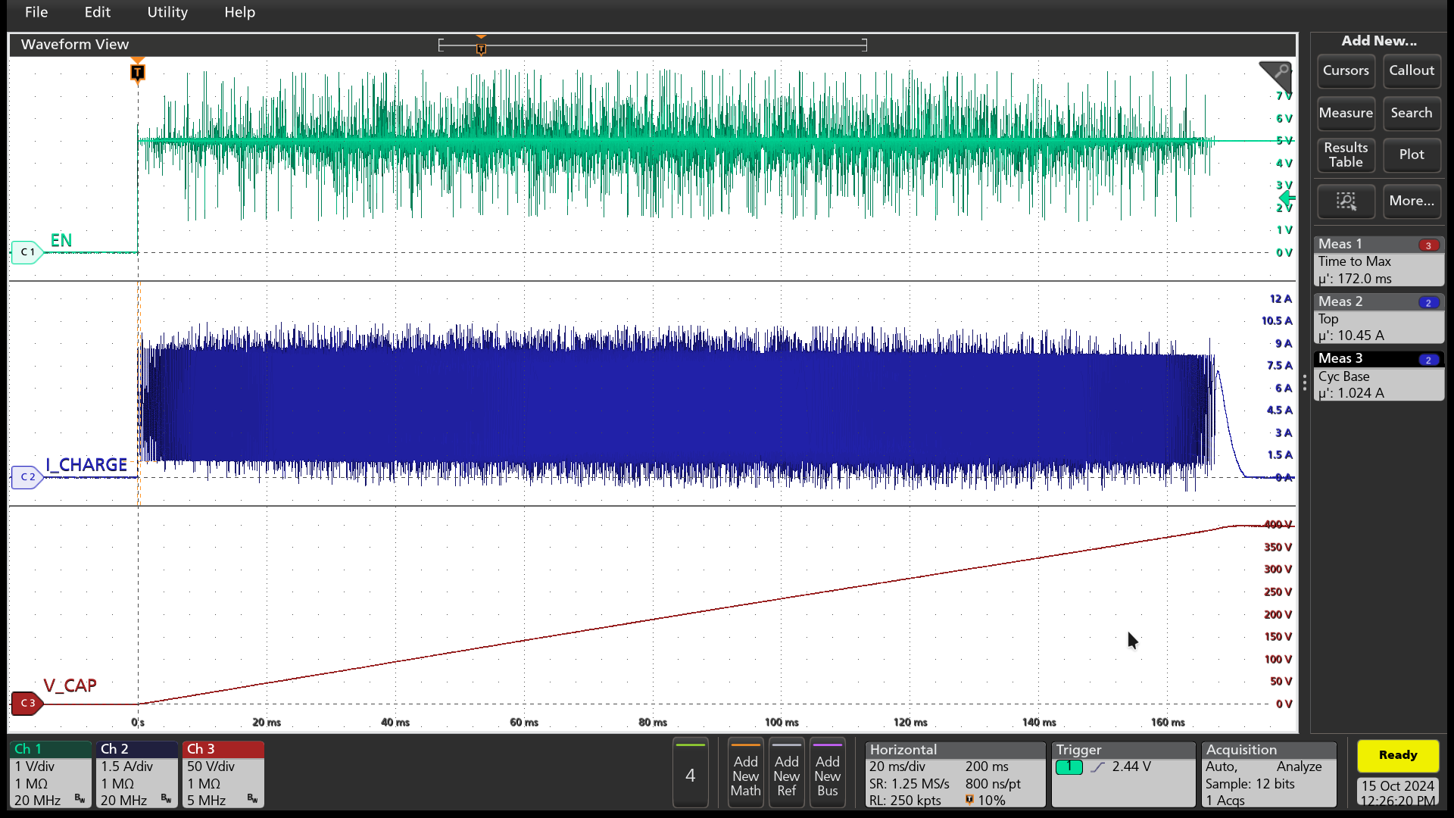Click the zoom magnifier icon button
The image size is (1454, 818).
click(x=1346, y=201)
